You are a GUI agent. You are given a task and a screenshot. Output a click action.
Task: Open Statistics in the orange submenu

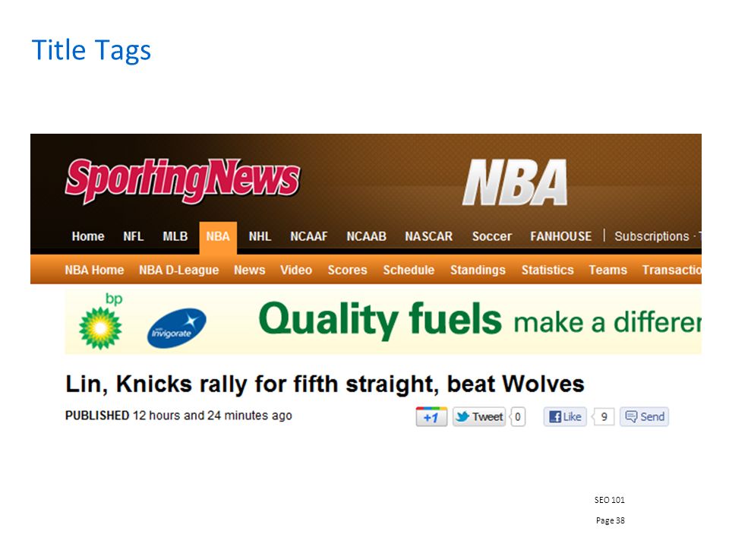pyautogui.click(x=548, y=270)
